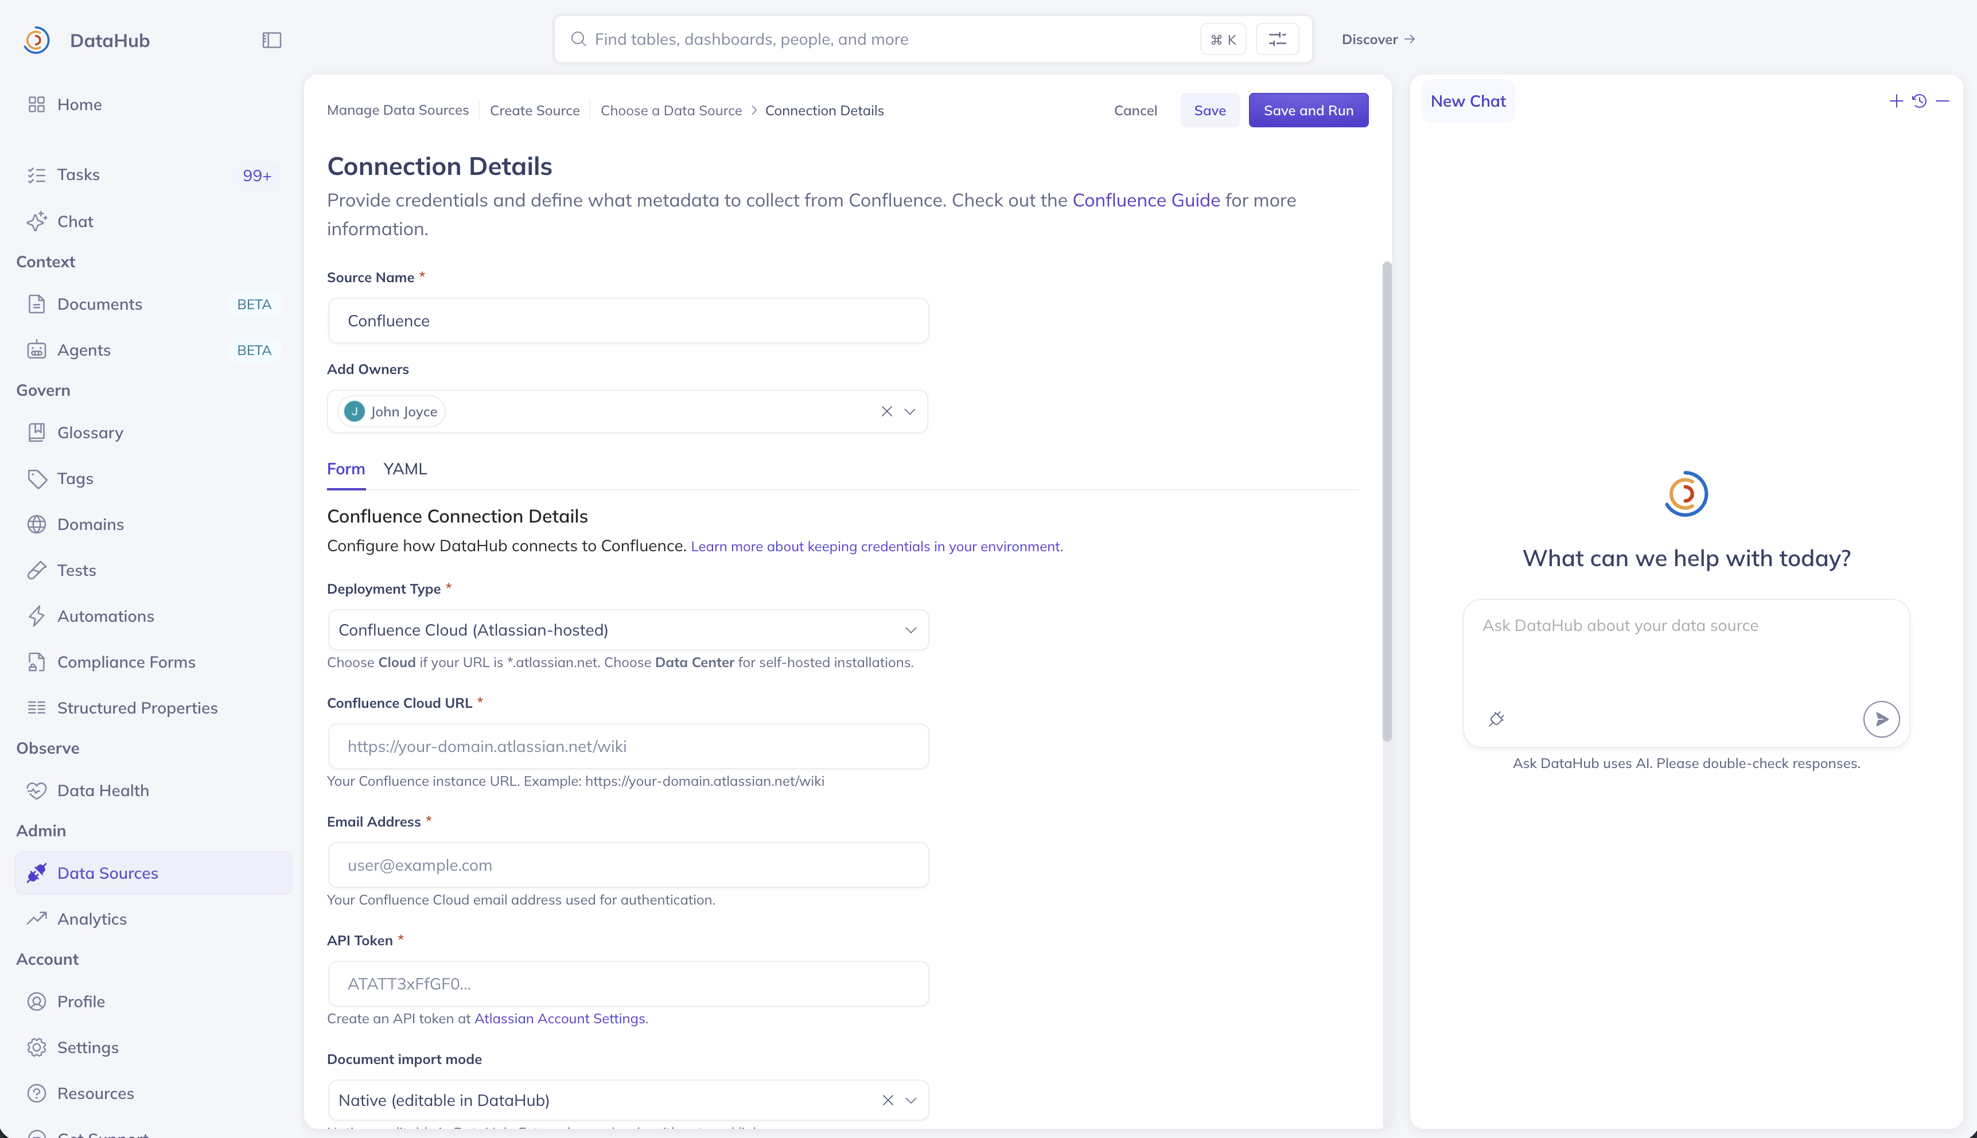Focus the API Token field
The width and height of the screenshot is (1977, 1138).
point(628,984)
